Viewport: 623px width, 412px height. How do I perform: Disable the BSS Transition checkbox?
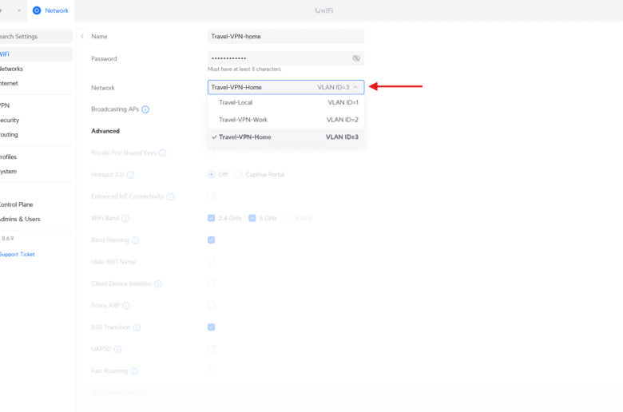click(x=212, y=327)
